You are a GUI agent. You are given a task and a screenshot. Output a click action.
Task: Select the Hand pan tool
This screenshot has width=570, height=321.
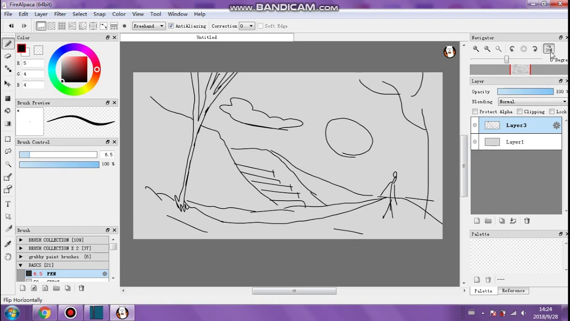[8, 256]
